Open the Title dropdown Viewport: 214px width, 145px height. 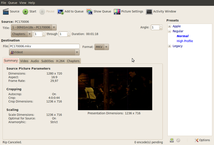tap(34, 27)
